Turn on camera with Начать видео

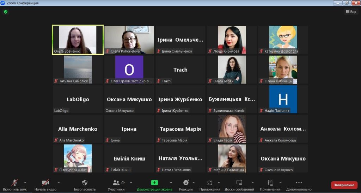click(x=45, y=183)
